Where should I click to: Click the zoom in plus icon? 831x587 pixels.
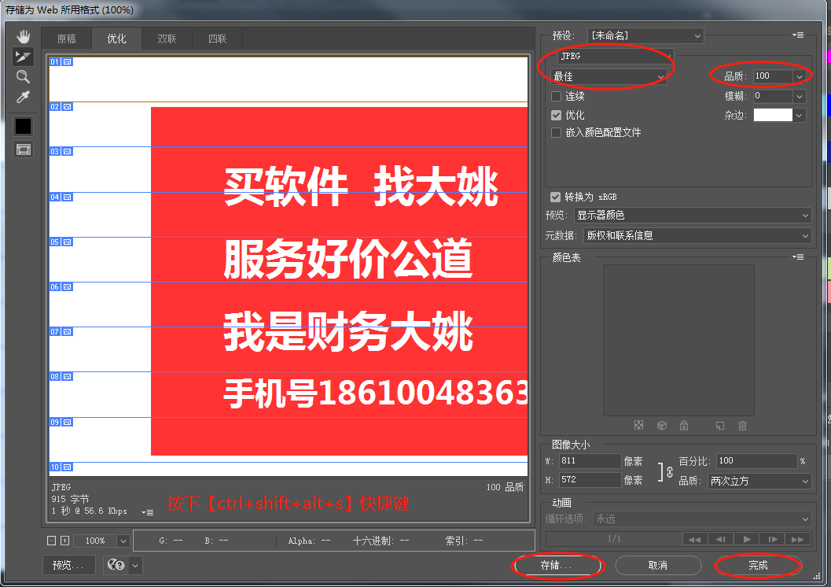tap(64, 541)
